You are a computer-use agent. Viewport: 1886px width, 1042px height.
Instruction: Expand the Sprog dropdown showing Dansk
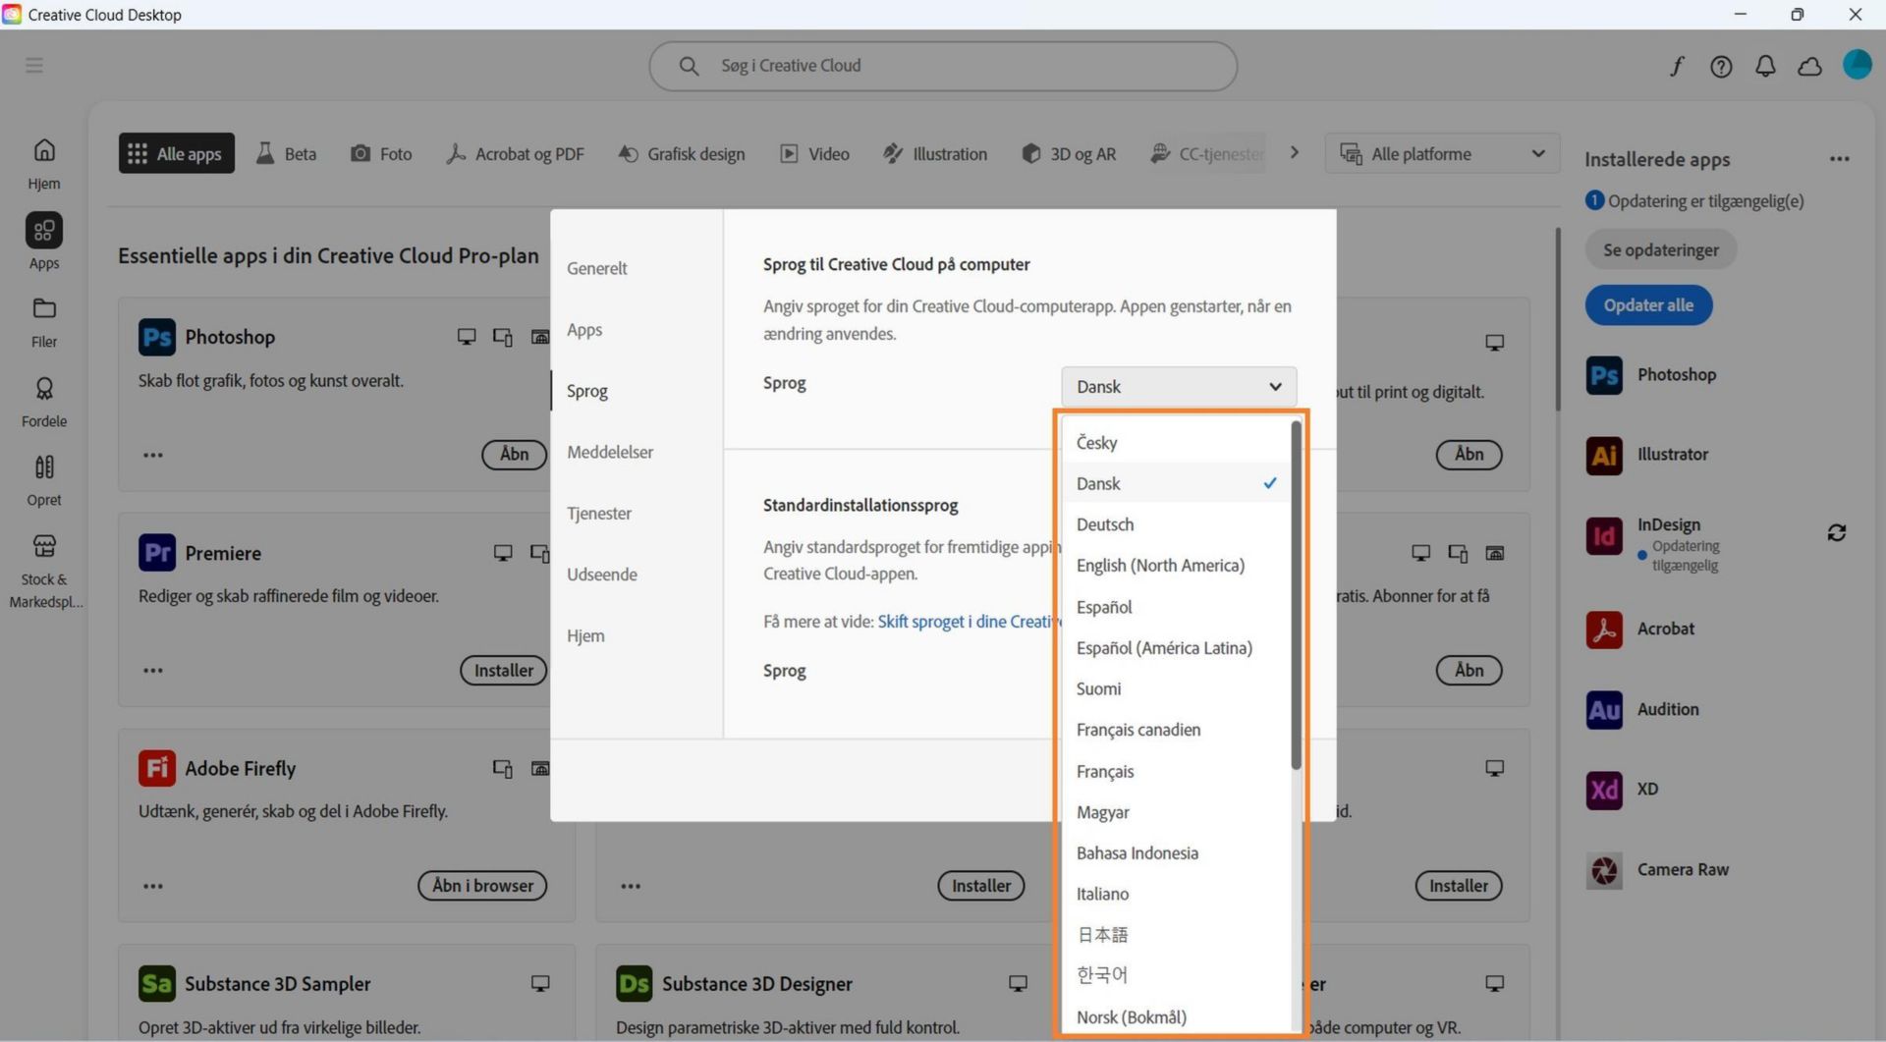coord(1179,387)
